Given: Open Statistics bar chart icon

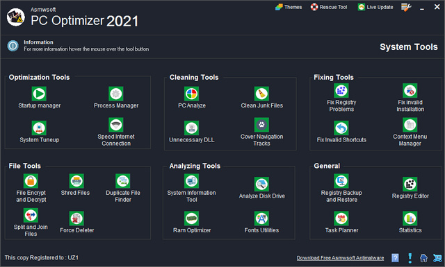Looking at the screenshot, I should point(410,218).
